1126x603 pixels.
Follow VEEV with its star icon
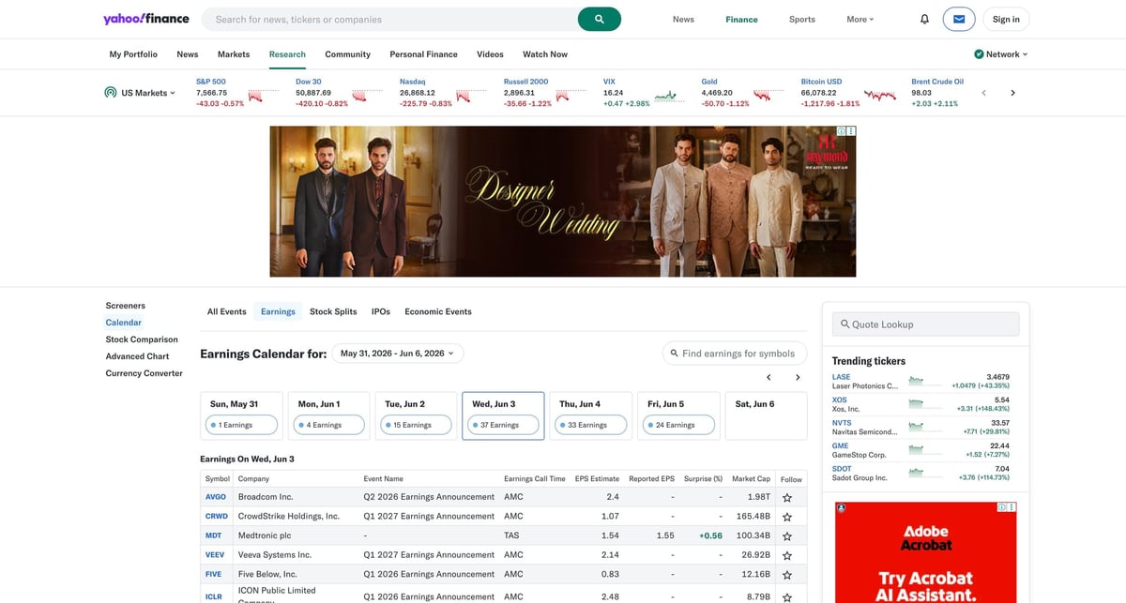coord(787,555)
